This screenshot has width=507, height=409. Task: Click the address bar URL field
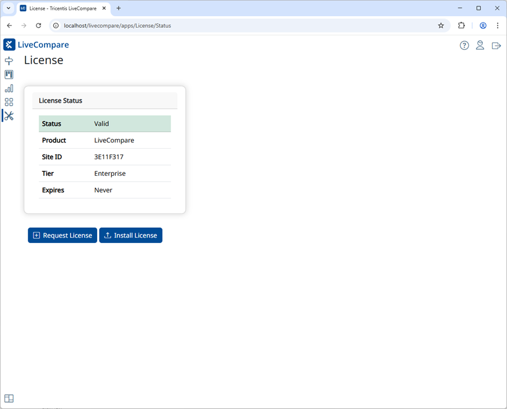[x=249, y=25]
